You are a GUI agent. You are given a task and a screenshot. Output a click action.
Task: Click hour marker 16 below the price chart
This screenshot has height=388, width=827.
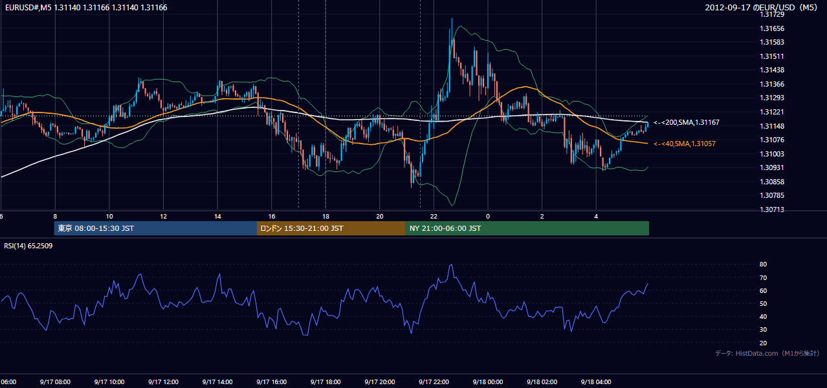tap(272, 216)
